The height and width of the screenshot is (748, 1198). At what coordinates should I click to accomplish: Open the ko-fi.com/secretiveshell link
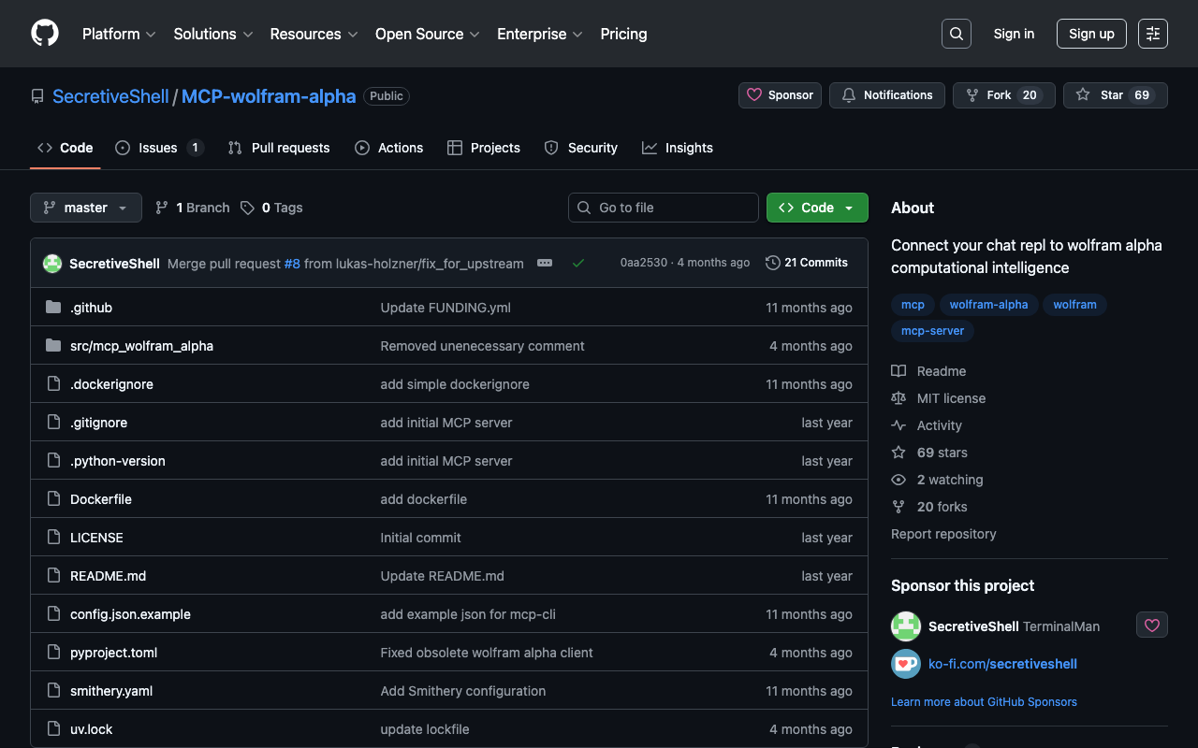point(1002,664)
